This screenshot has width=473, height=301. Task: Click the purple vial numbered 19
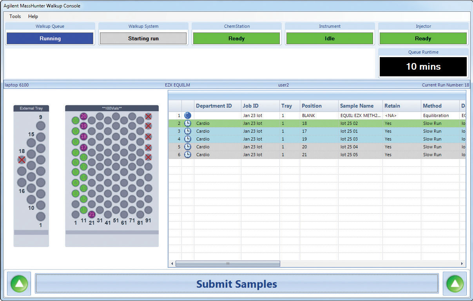[x=83, y=126]
